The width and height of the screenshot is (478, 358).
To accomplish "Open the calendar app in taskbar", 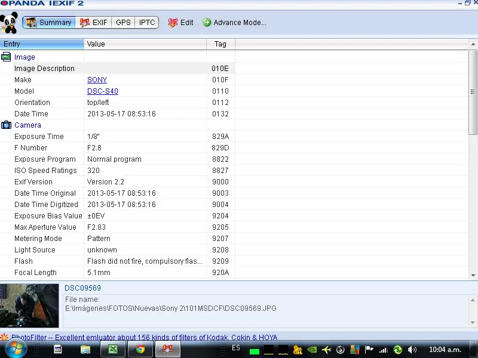I will coord(57,349).
